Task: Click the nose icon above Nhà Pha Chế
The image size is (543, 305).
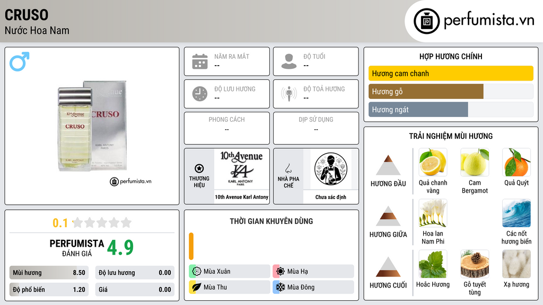Action: (288, 168)
